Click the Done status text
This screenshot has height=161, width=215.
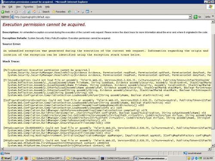tap(7, 153)
